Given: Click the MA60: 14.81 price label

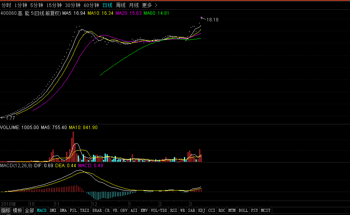Looking at the screenshot, I should coord(156,13).
